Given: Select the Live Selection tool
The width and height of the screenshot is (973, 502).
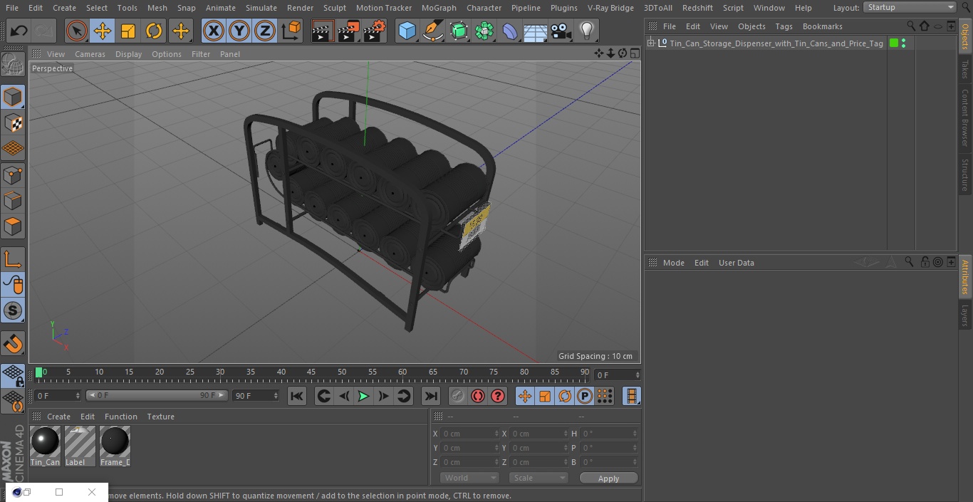Looking at the screenshot, I should coord(77,31).
